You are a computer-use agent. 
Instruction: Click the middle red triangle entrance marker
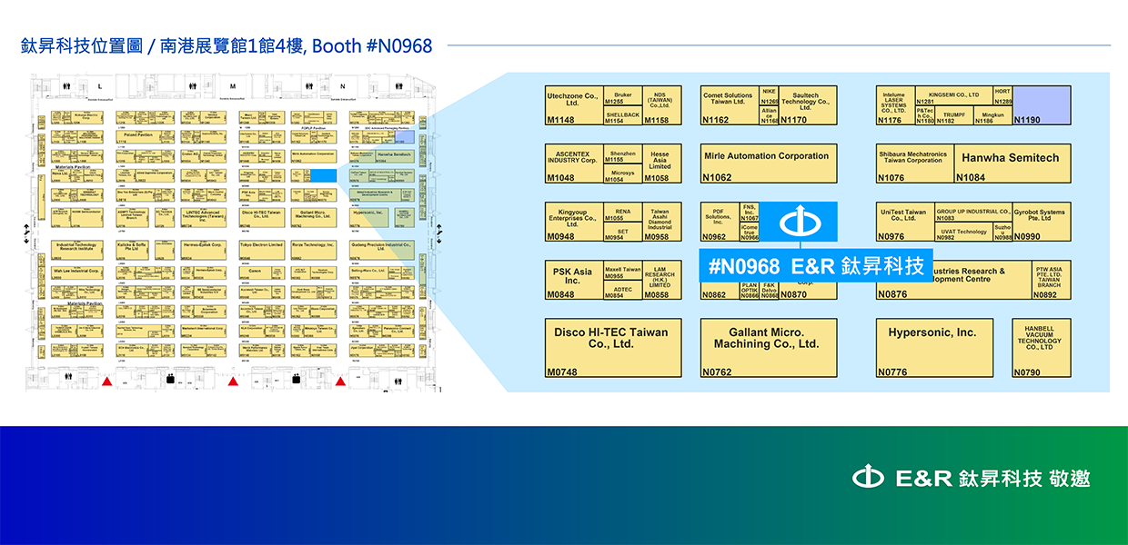(234, 382)
